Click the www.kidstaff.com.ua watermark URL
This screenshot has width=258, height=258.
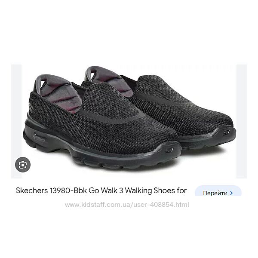click(x=127, y=205)
